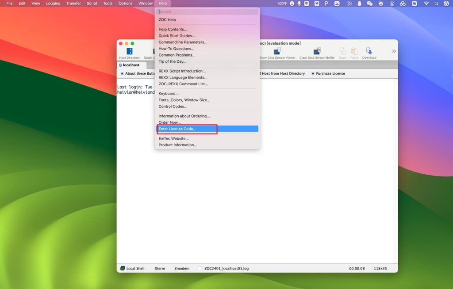
Task: Select the Download toolbar icon
Action: click(369, 52)
